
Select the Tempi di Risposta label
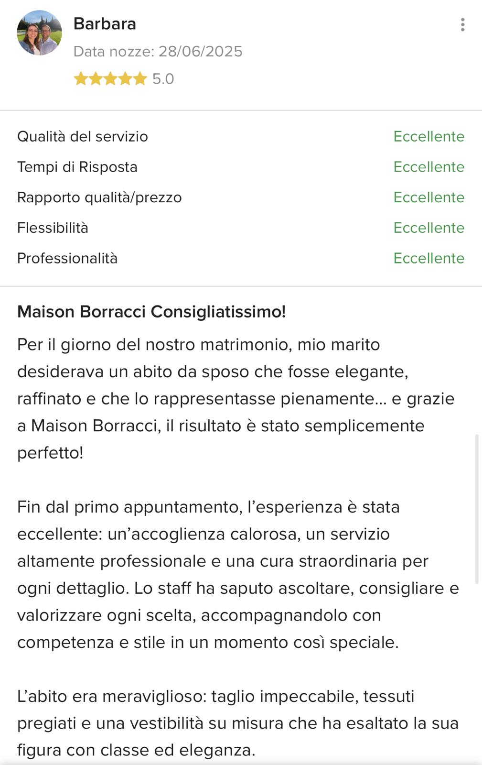coord(77,167)
